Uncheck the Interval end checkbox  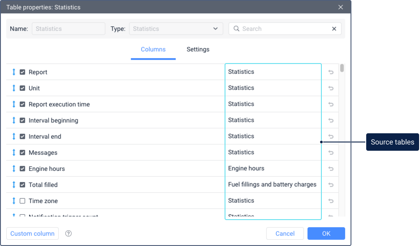(22, 136)
